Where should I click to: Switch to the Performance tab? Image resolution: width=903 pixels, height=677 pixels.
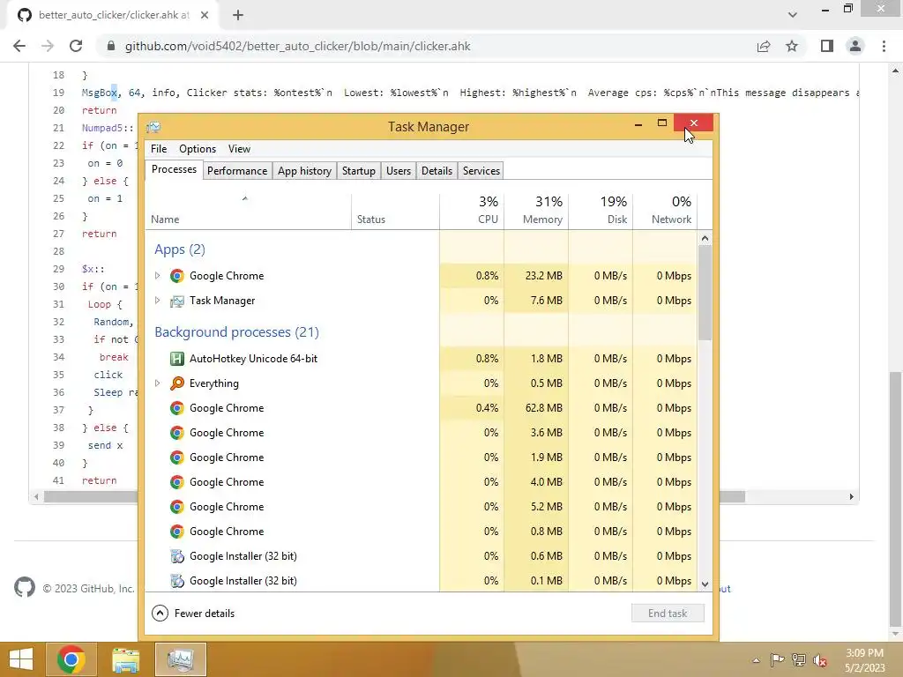click(x=237, y=171)
